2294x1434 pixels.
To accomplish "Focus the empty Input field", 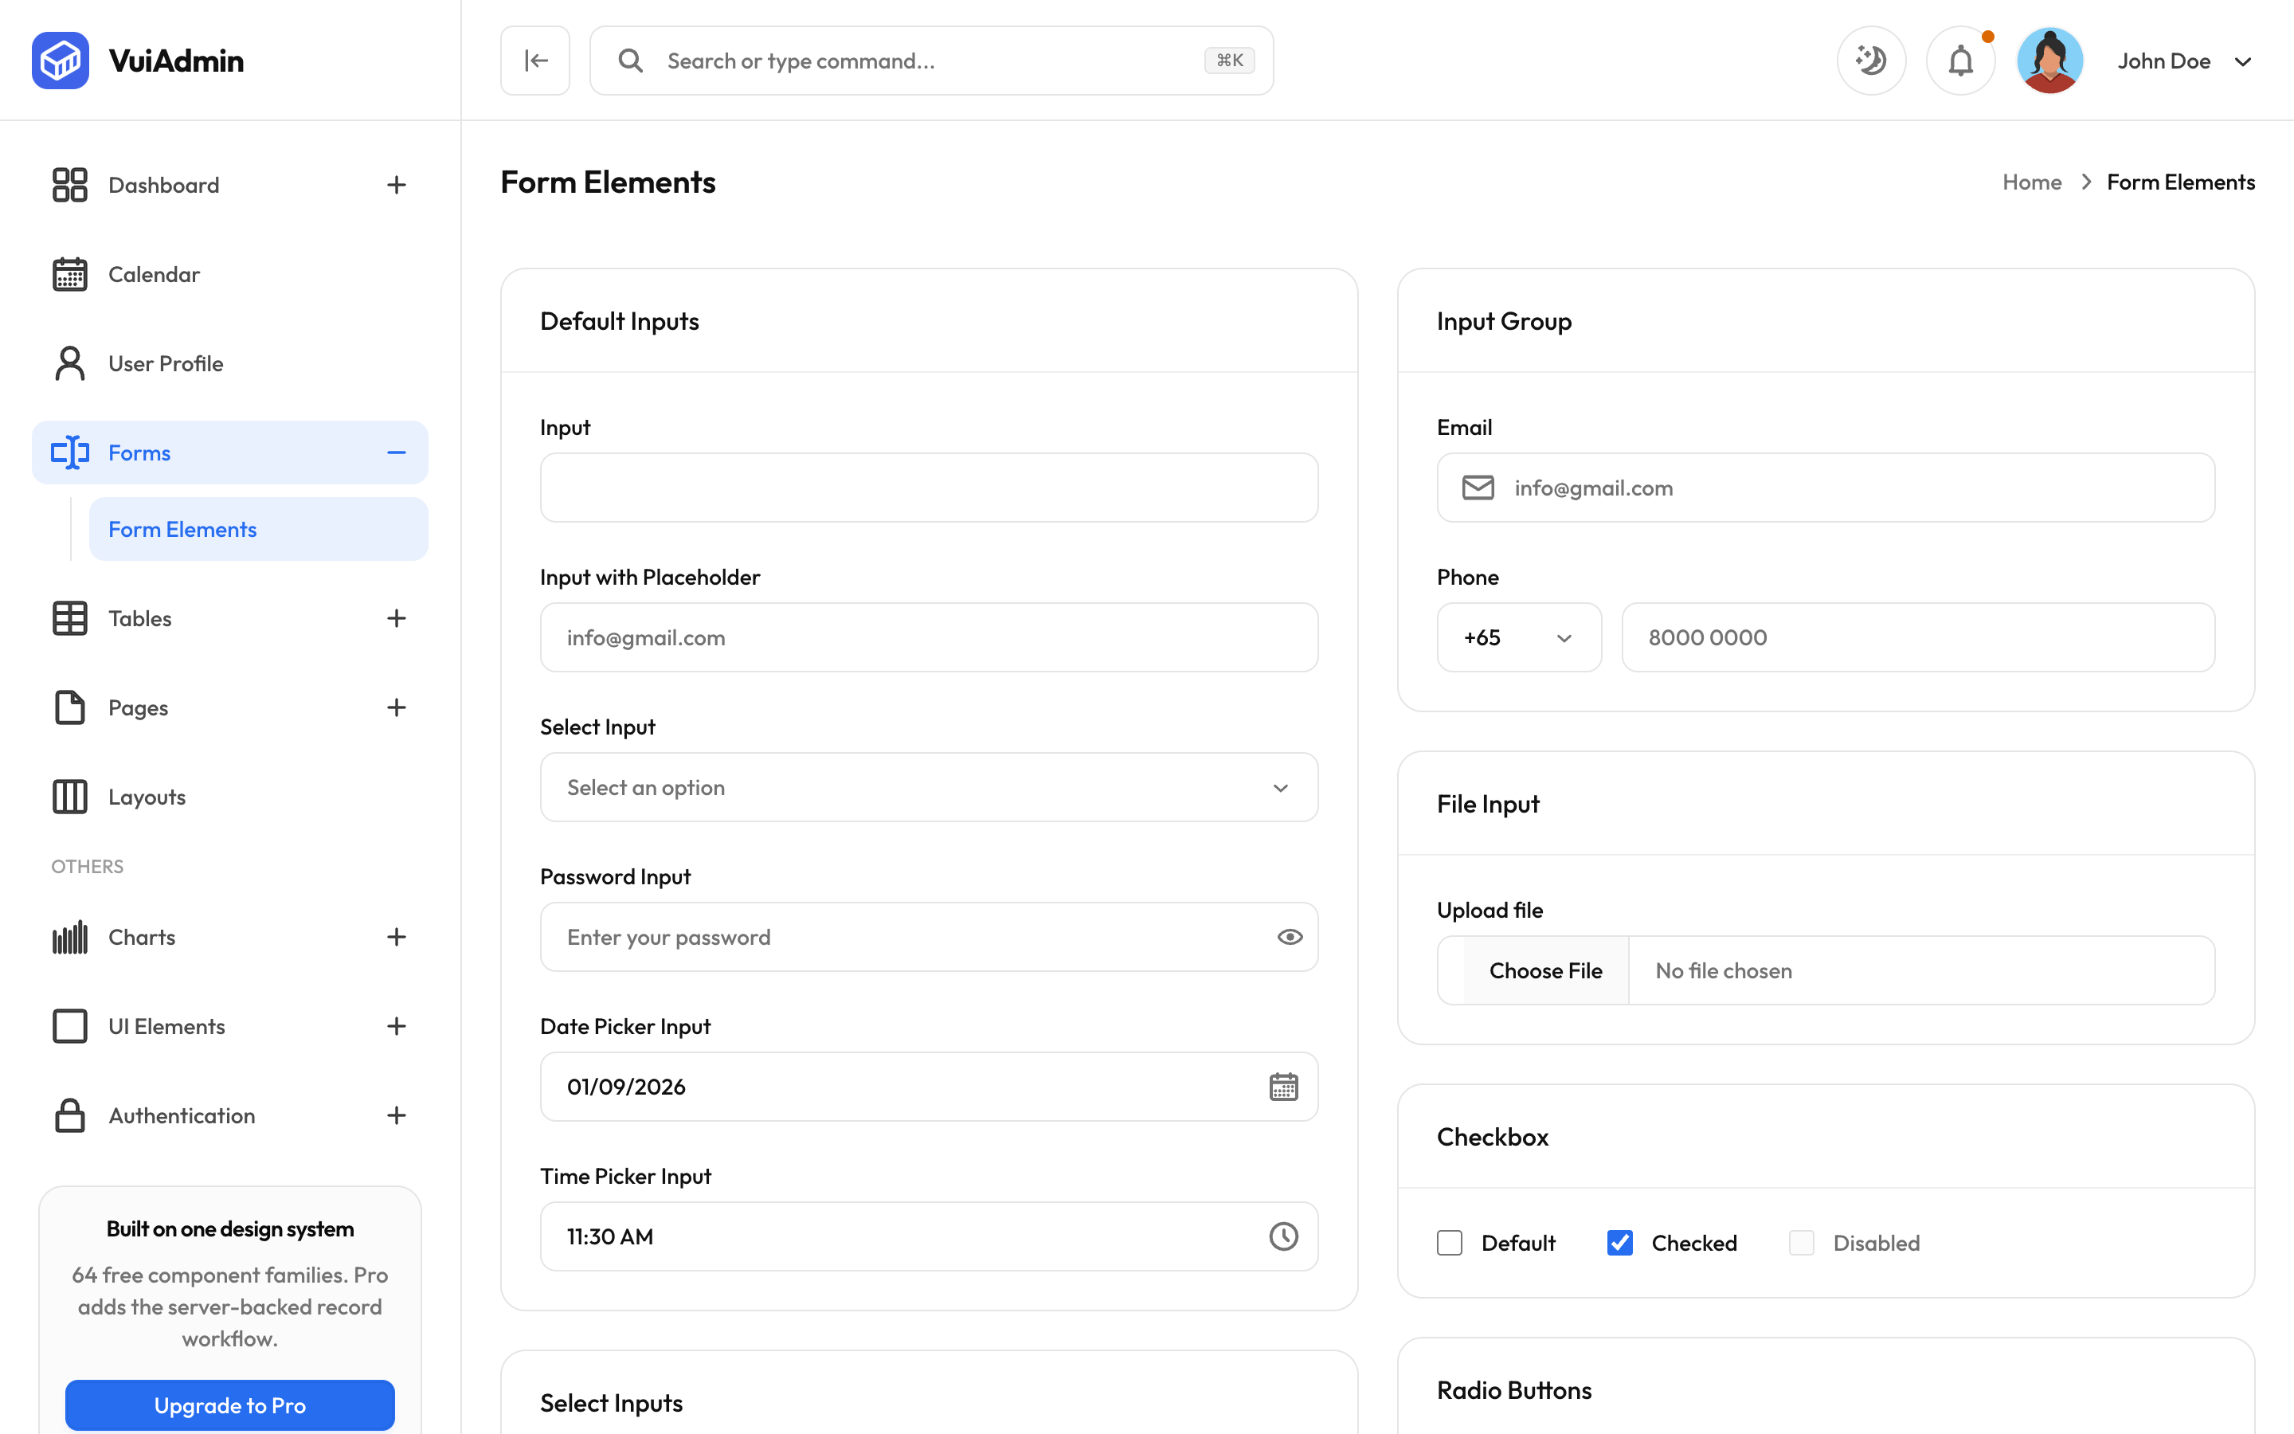I will (x=929, y=488).
